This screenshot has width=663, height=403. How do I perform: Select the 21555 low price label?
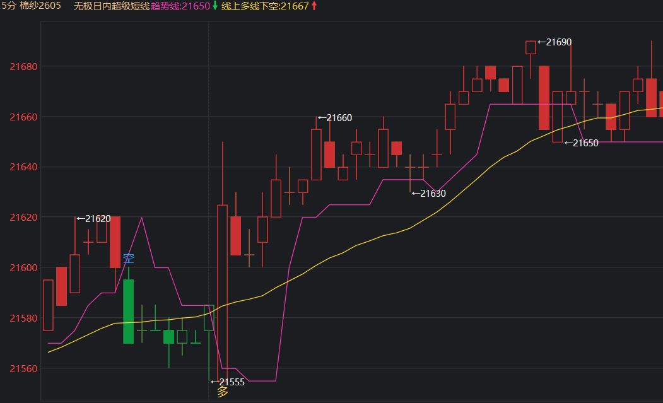(228, 382)
